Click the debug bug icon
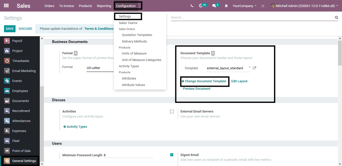The image size is (342, 166). tap(226, 6)
